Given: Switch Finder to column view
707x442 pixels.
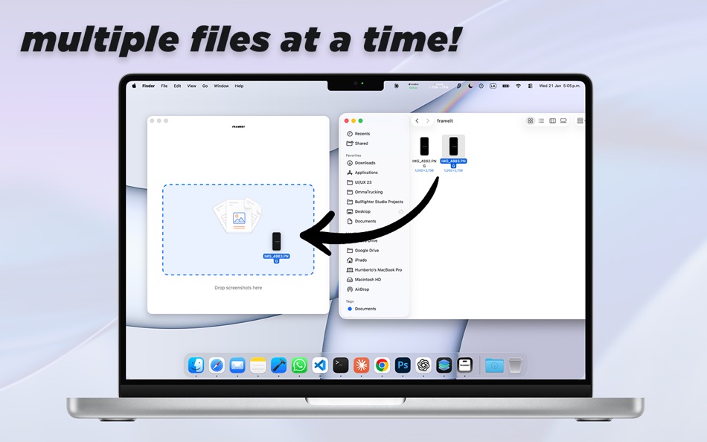Looking at the screenshot, I should (551, 120).
